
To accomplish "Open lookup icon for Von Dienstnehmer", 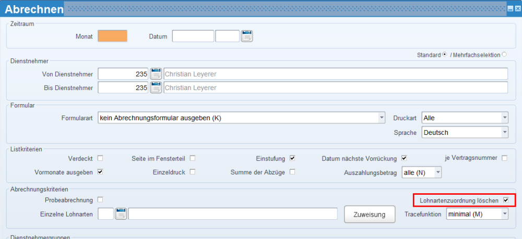I will click(156, 74).
